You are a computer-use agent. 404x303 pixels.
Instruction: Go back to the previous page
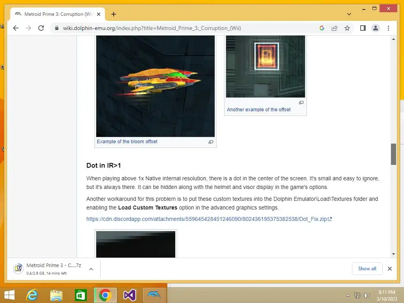coord(16,28)
